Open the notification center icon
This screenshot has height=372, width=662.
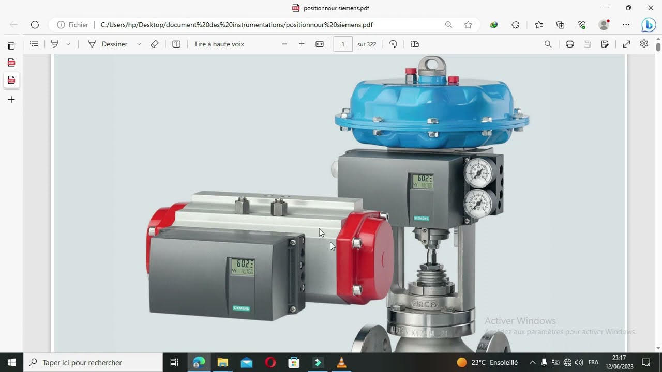pyautogui.click(x=646, y=363)
